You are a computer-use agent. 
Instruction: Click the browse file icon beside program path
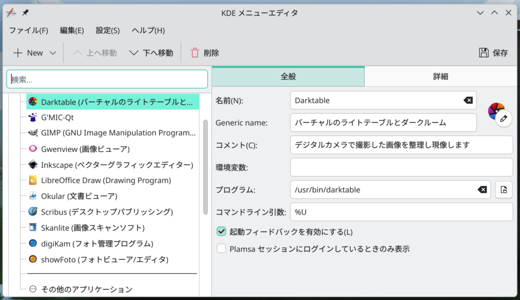coord(504,190)
